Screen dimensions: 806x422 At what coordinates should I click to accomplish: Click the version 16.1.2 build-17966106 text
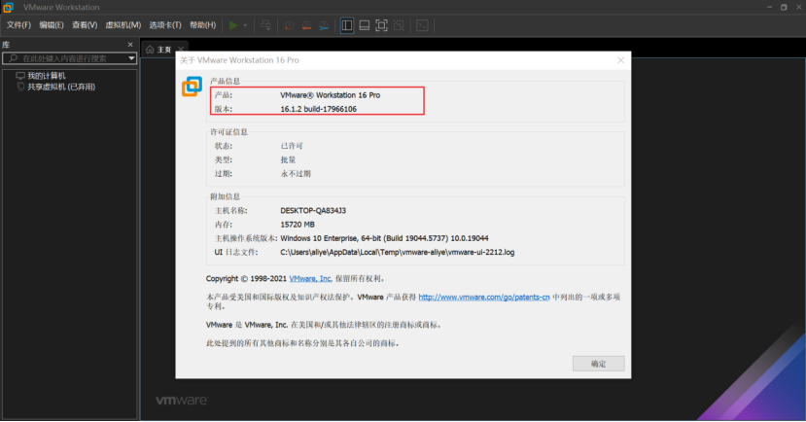pyautogui.click(x=318, y=109)
